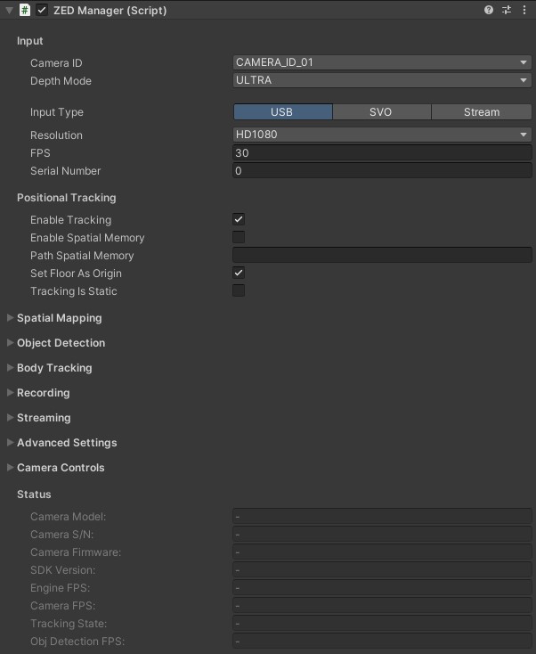Open the Depth Mode dropdown
Viewport: 536px width, 654px height.
click(382, 80)
